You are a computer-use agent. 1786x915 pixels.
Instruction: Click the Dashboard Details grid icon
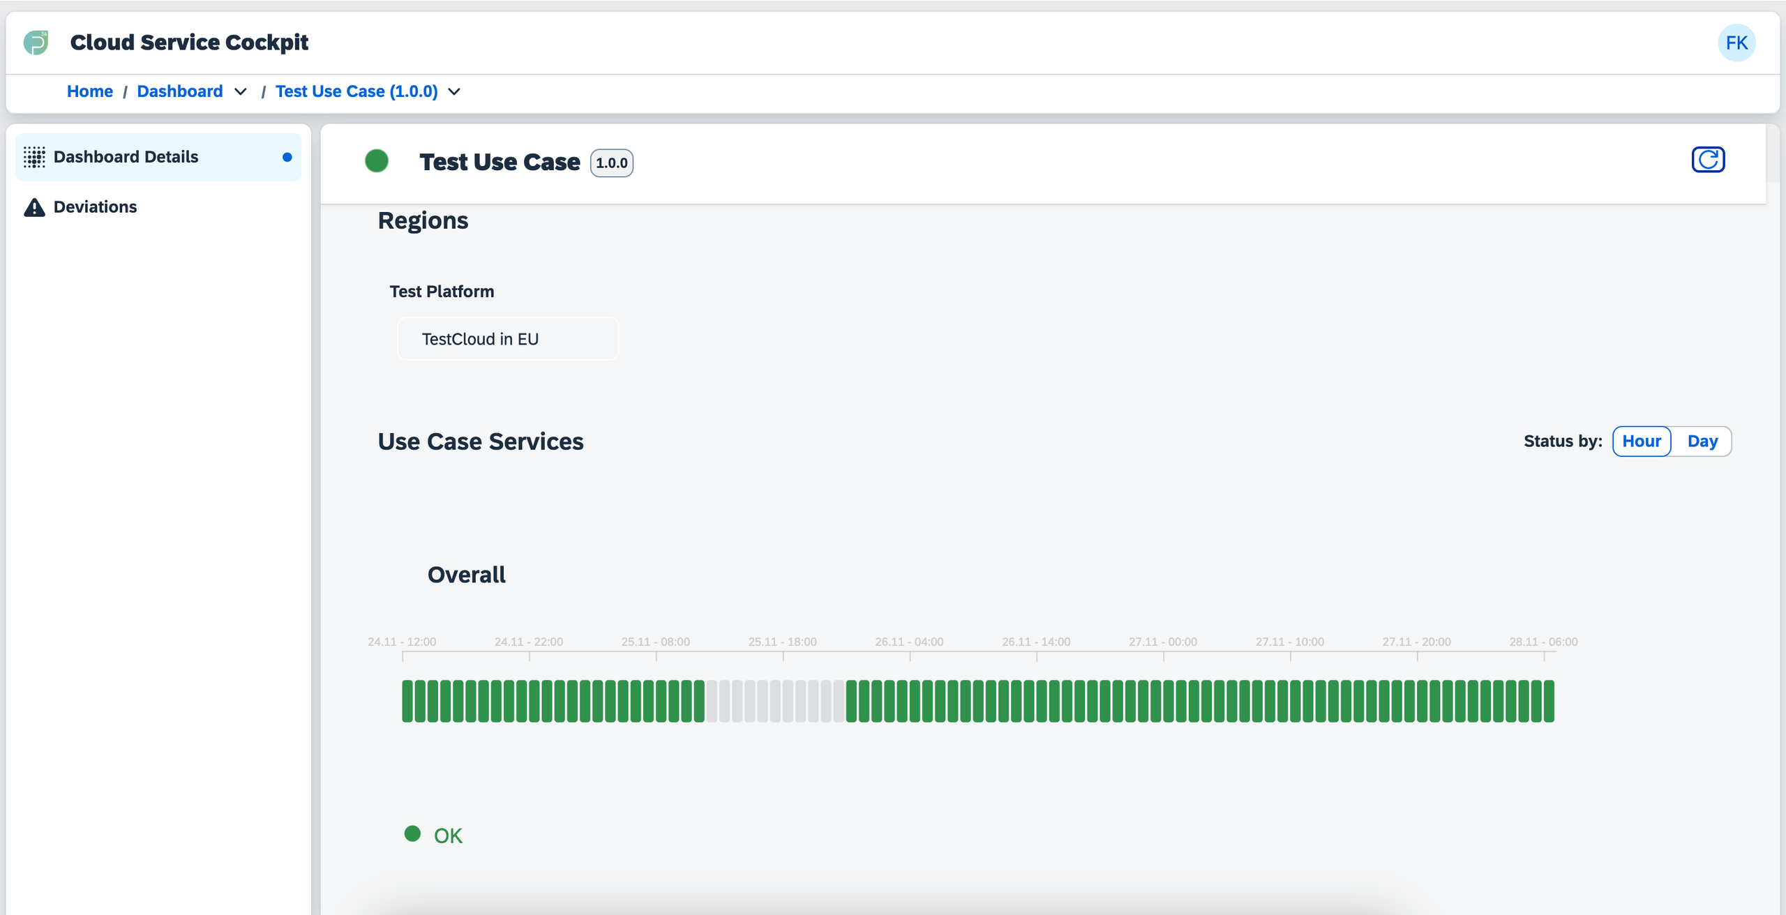(x=34, y=156)
